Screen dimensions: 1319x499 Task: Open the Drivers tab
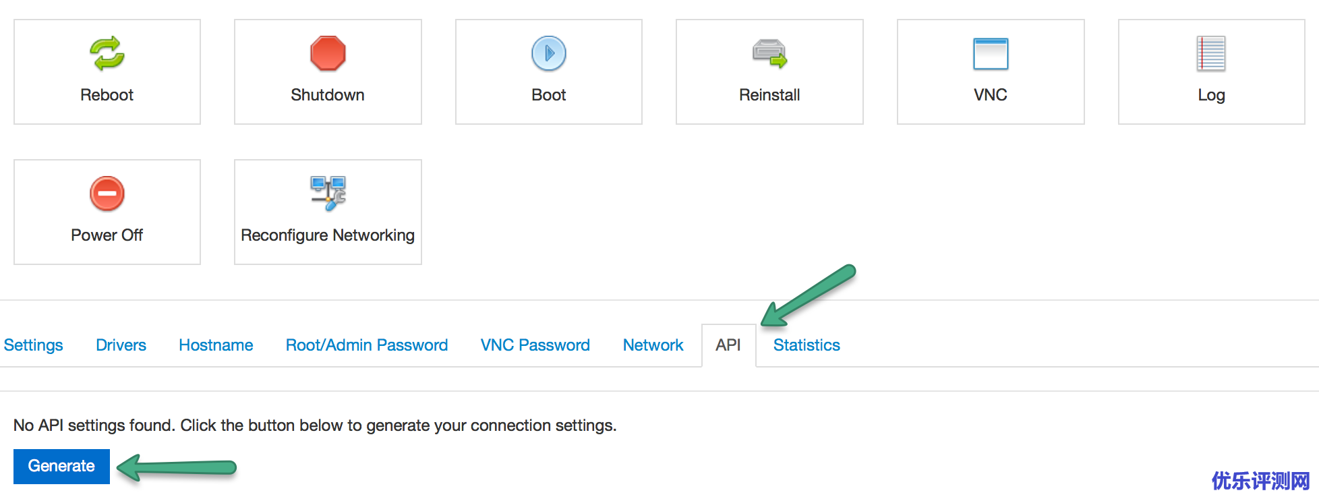tap(121, 345)
